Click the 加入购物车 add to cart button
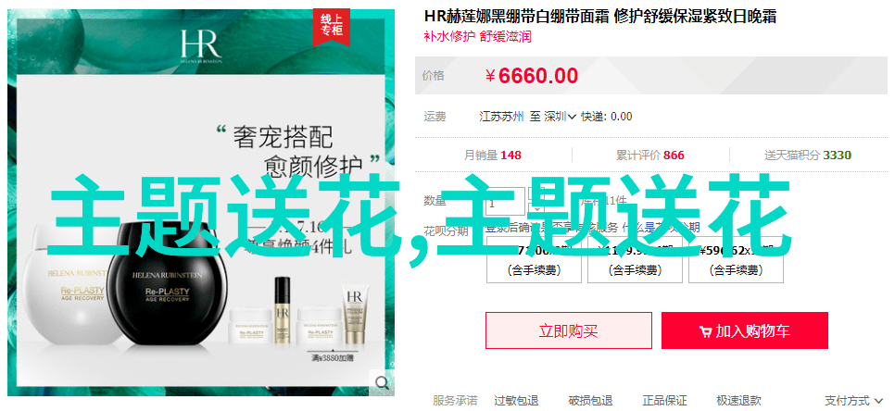Screen dimensions: 895x411 pos(744,330)
